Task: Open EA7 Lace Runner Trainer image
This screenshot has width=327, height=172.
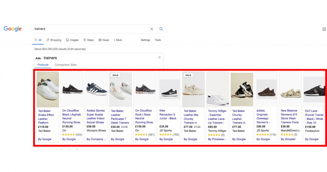Action: 314,90
